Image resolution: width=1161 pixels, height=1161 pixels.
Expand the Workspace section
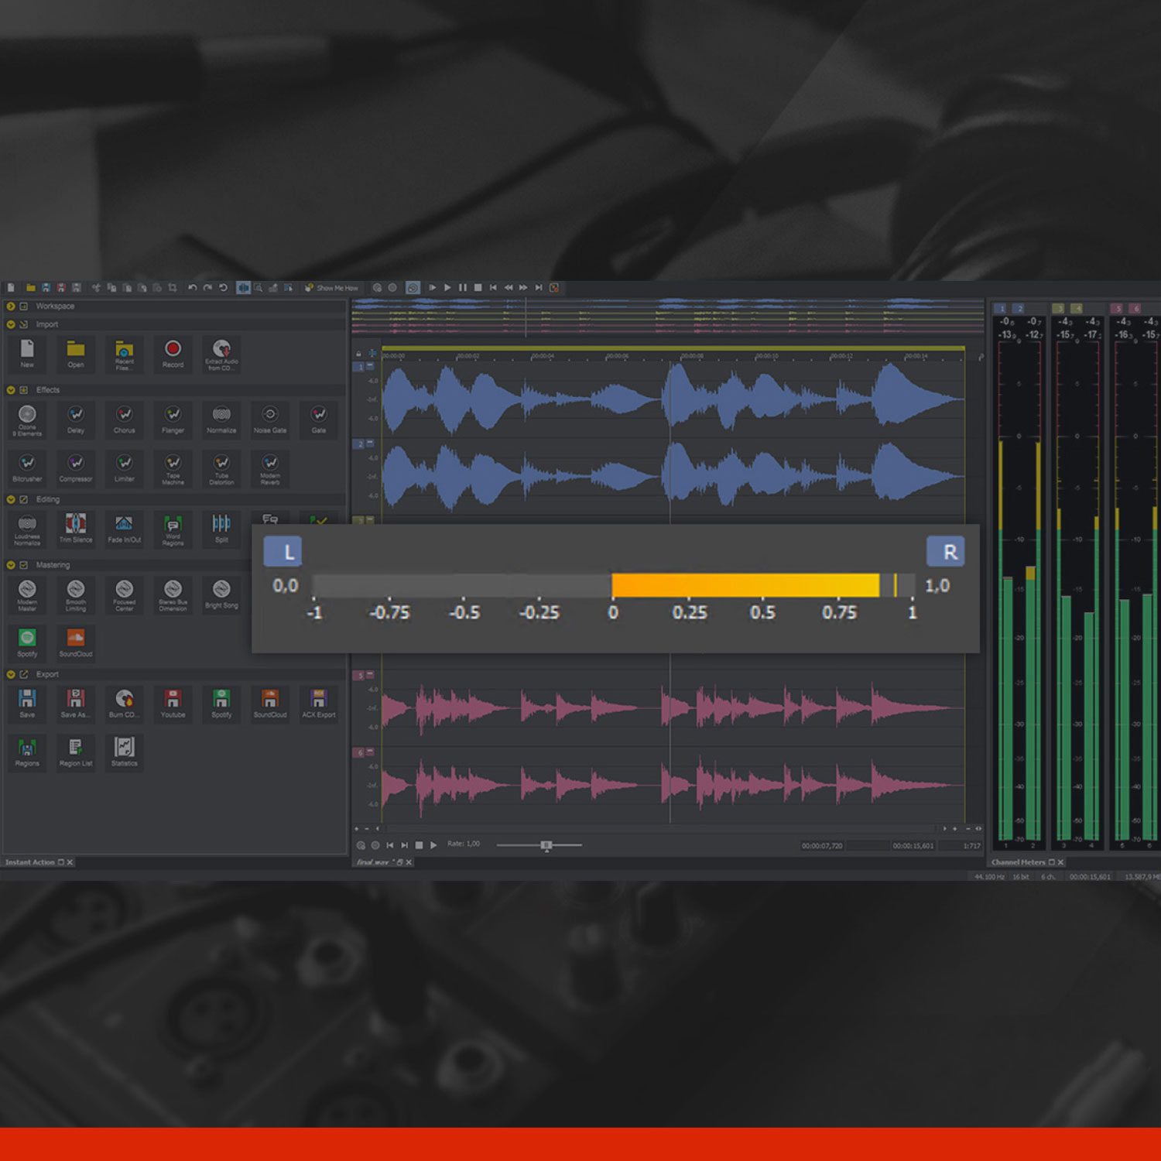[x=10, y=307]
